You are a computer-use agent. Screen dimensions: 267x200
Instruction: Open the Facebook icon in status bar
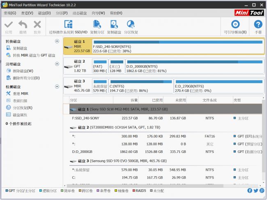[x=250, y=191]
